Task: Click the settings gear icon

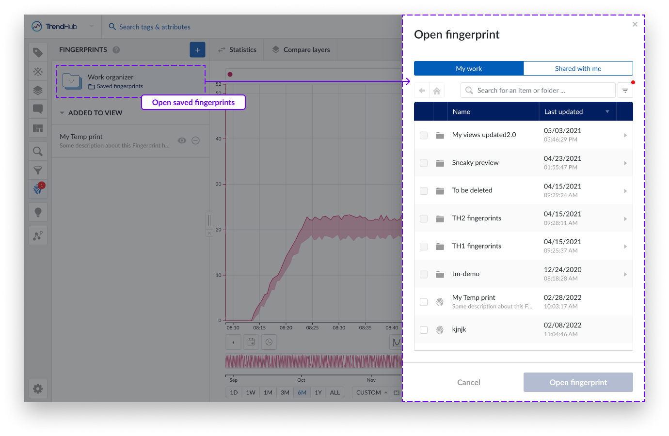Action: pos(38,389)
